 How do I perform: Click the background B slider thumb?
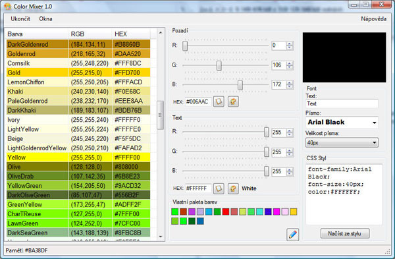pyautogui.click(x=240, y=85)
